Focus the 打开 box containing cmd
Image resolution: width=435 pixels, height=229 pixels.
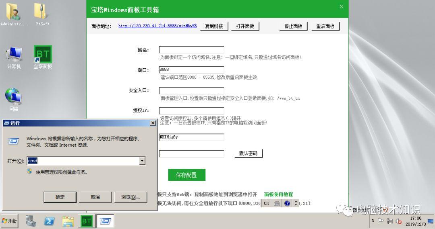tap(83, 161)
